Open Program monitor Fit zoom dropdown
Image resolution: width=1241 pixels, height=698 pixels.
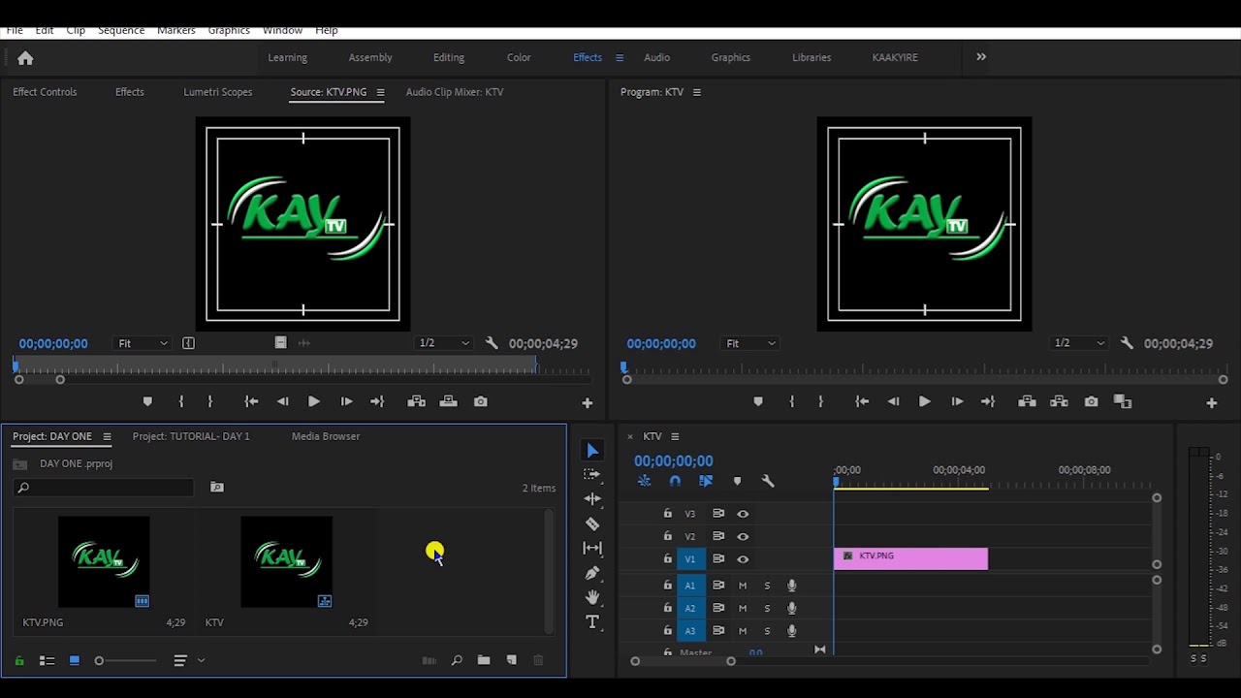(751, 343)
